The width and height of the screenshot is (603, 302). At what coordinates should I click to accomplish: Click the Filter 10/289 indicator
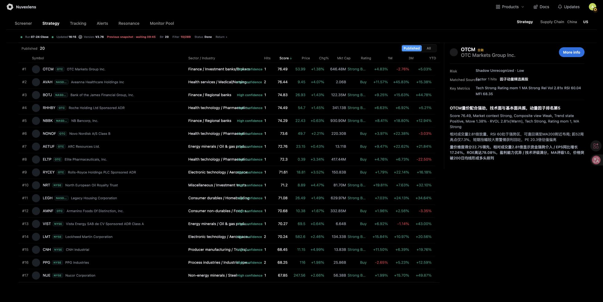coord(182,37)
